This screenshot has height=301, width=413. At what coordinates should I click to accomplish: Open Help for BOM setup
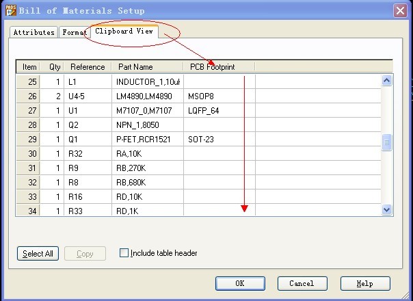pyautogui.click(x=365, y=283)
